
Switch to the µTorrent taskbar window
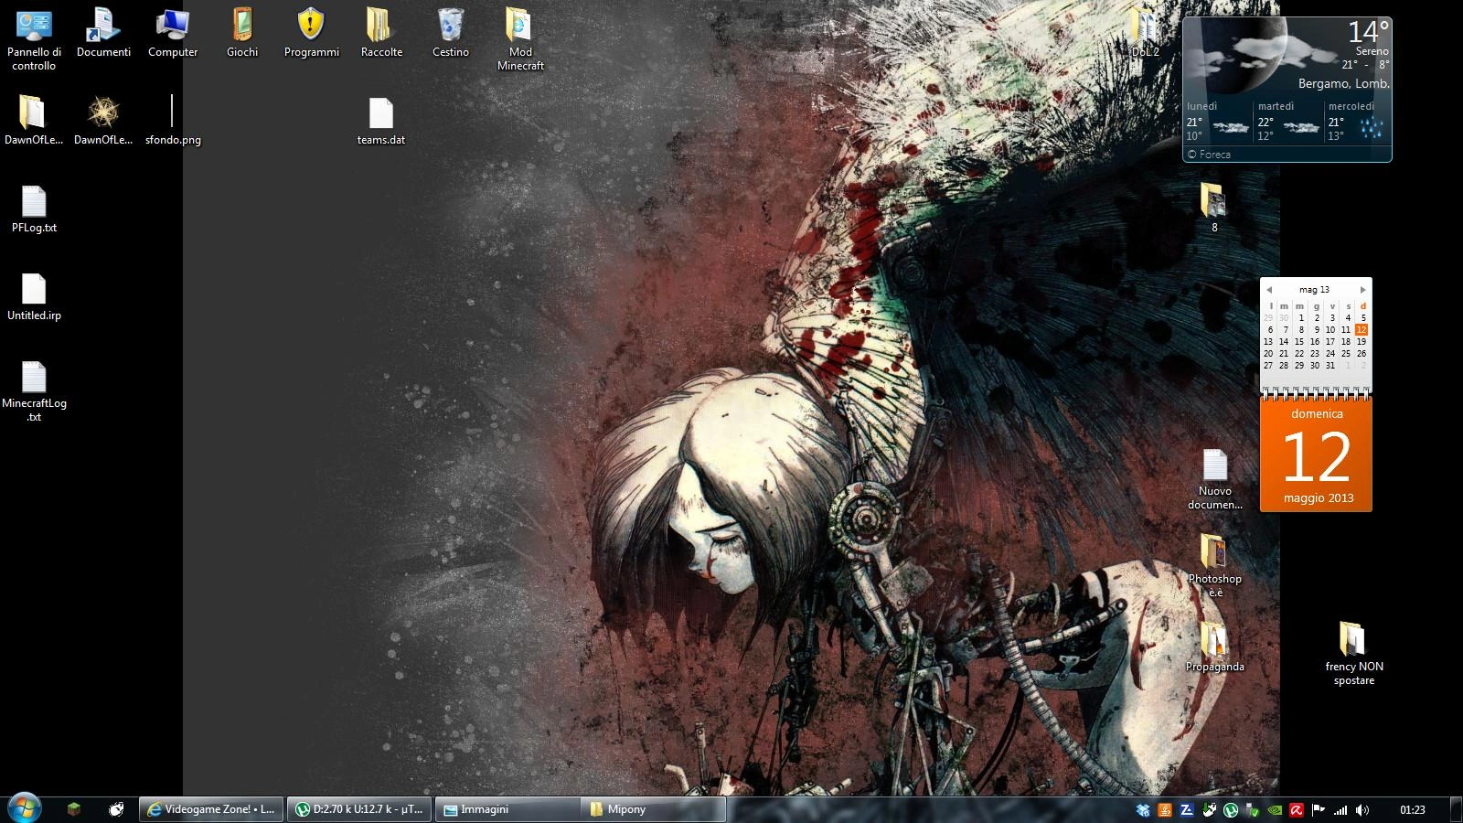359,809
